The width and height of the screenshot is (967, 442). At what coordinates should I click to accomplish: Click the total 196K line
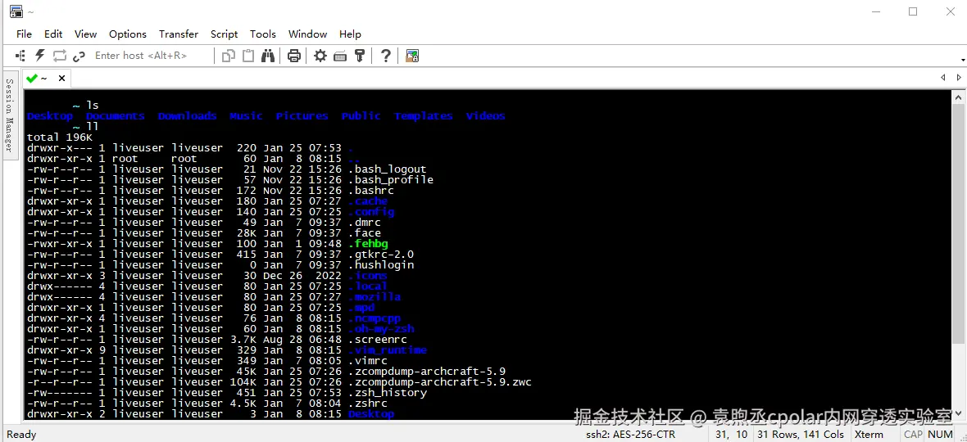tap(60, 137)
